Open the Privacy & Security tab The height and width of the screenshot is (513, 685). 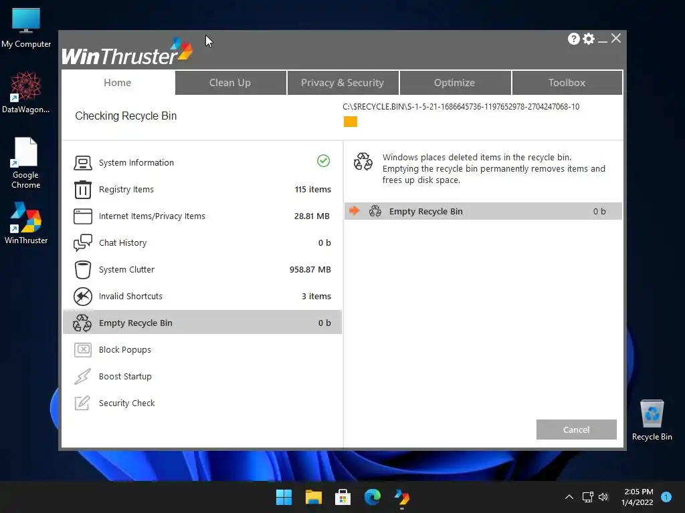342,82
